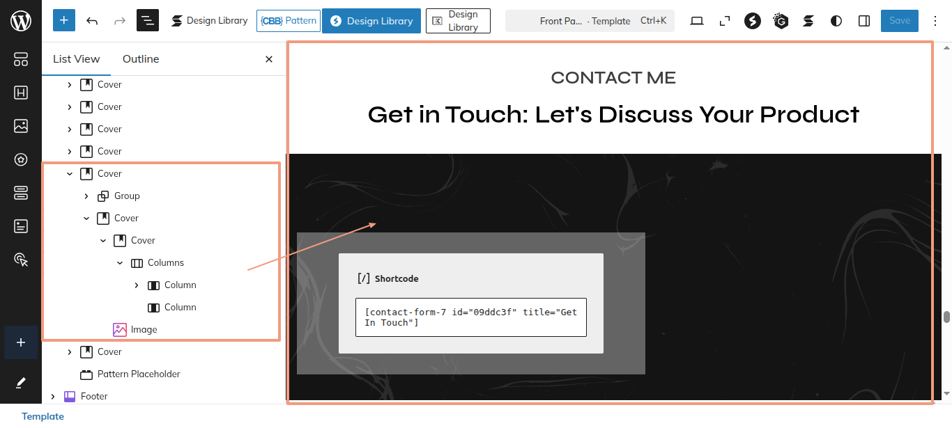Open the three-dot options menu

click(x=936, y=21)
